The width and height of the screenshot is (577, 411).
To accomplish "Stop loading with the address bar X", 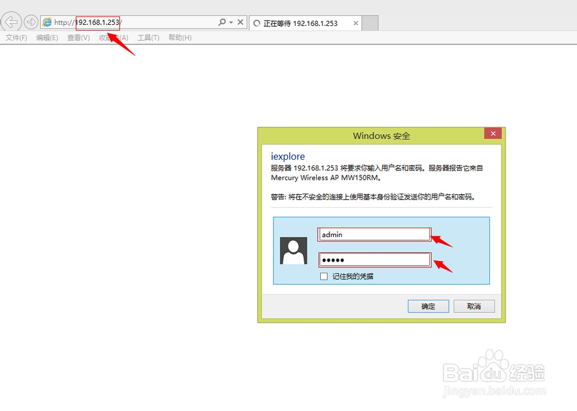I will (240, 22).
